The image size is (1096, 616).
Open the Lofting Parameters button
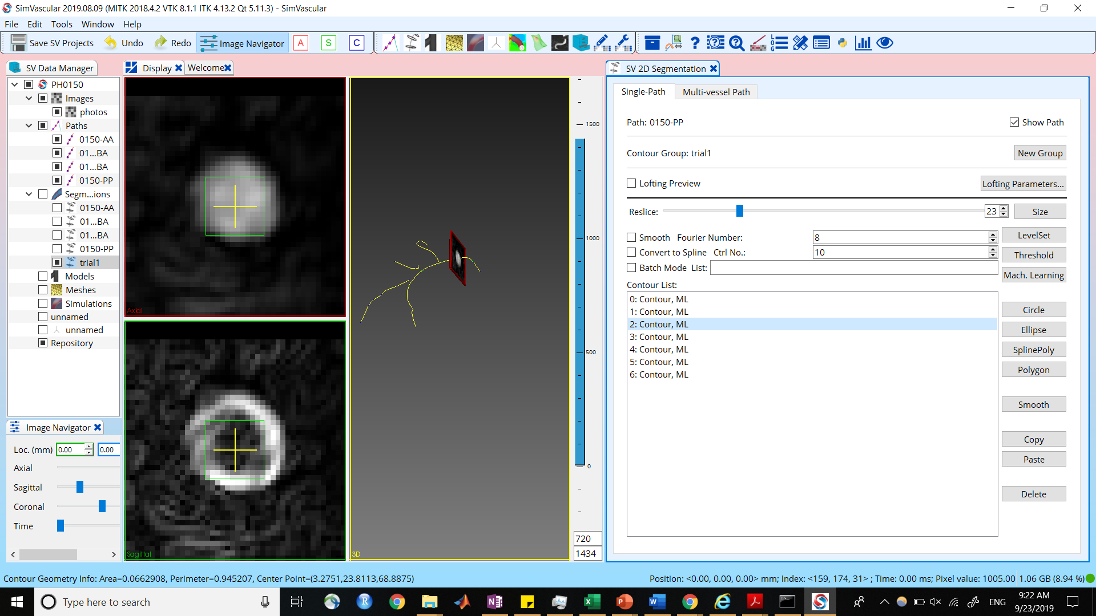point(1023,184)
